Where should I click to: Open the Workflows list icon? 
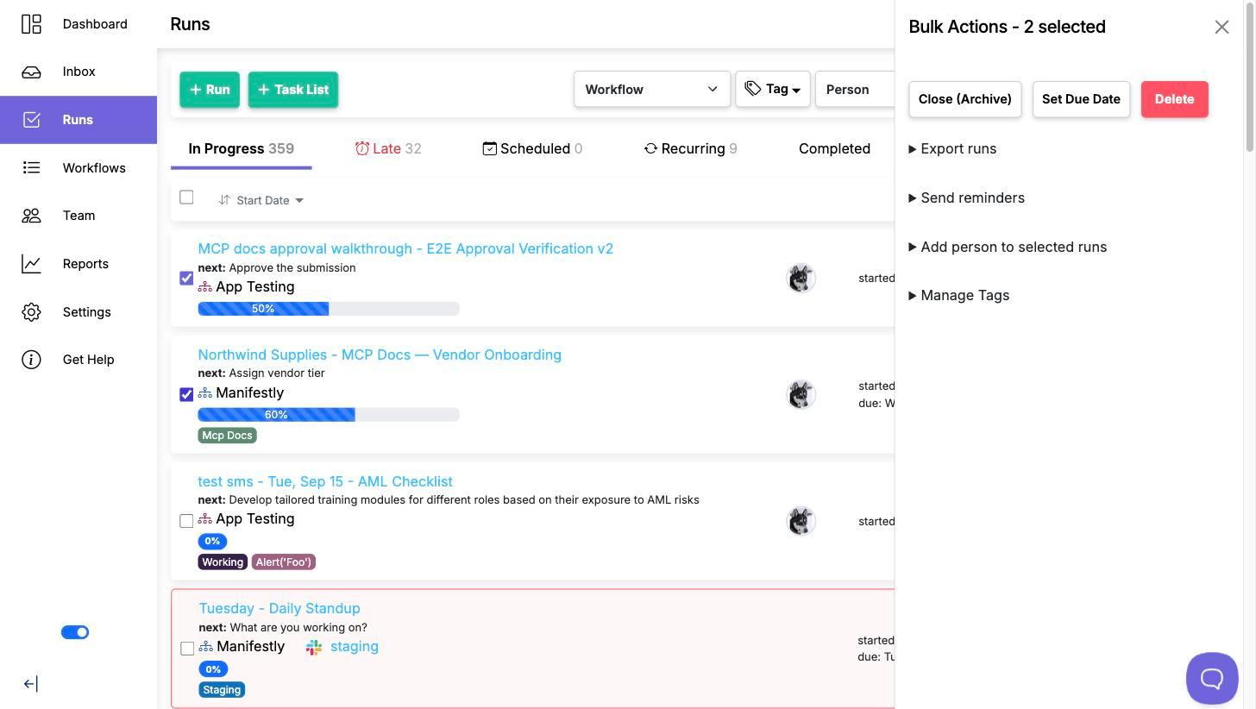pos(31,167)
